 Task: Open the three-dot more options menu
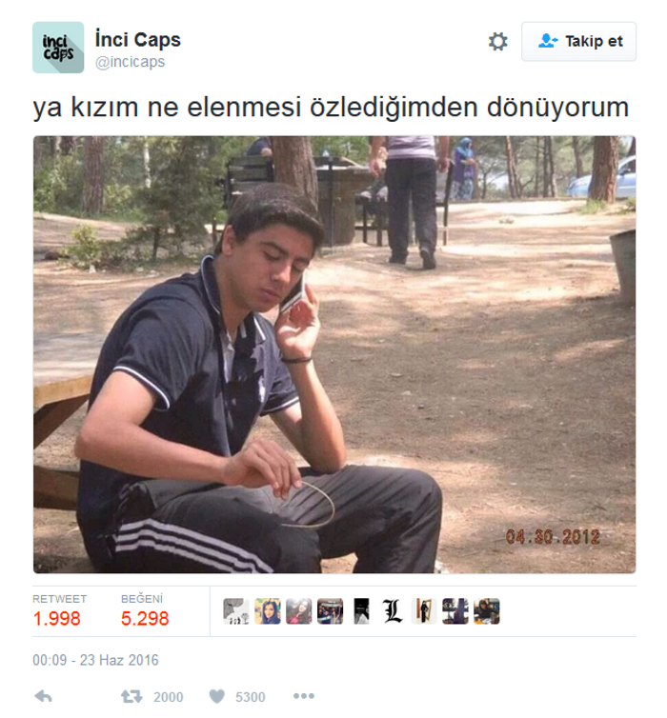304,696
